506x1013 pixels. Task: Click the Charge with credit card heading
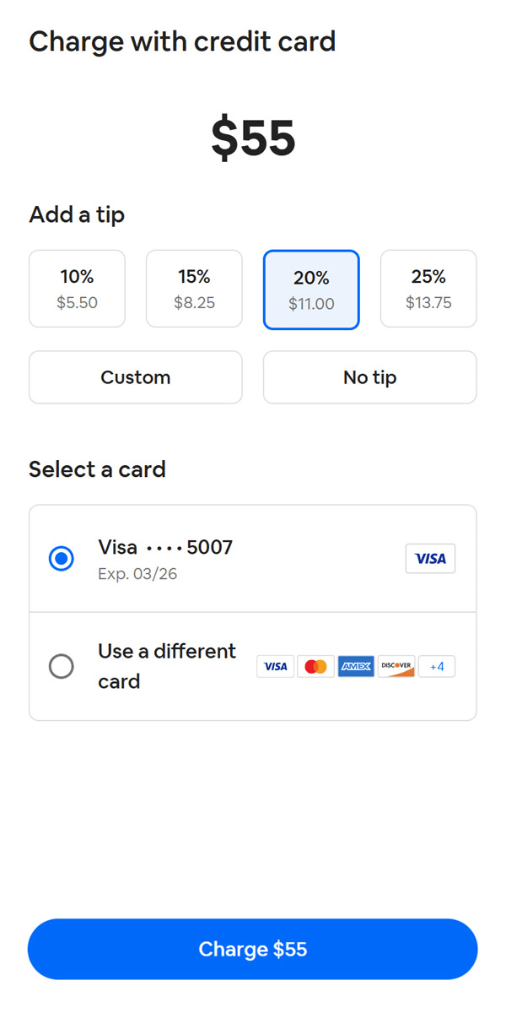(182, 41)
